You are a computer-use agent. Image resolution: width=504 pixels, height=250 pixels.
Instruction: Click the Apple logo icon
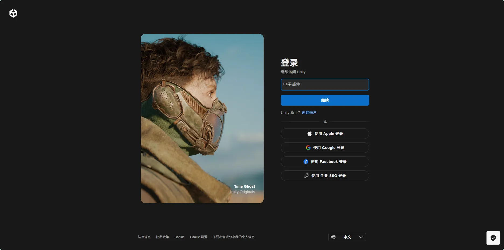tap(310, 134)
